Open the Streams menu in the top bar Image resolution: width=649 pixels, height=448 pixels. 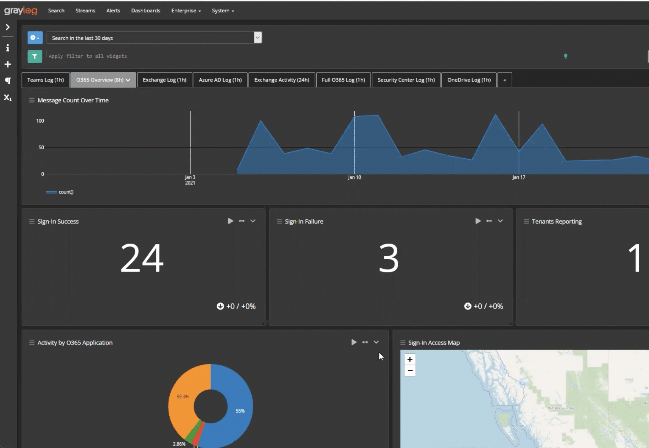(x=85, y=11)
